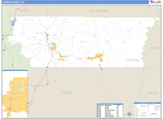This screenshot has width=163, height=119.
Task: Click "WELLINGTON" in the ZIP index
Action: (x=109, y=117)
